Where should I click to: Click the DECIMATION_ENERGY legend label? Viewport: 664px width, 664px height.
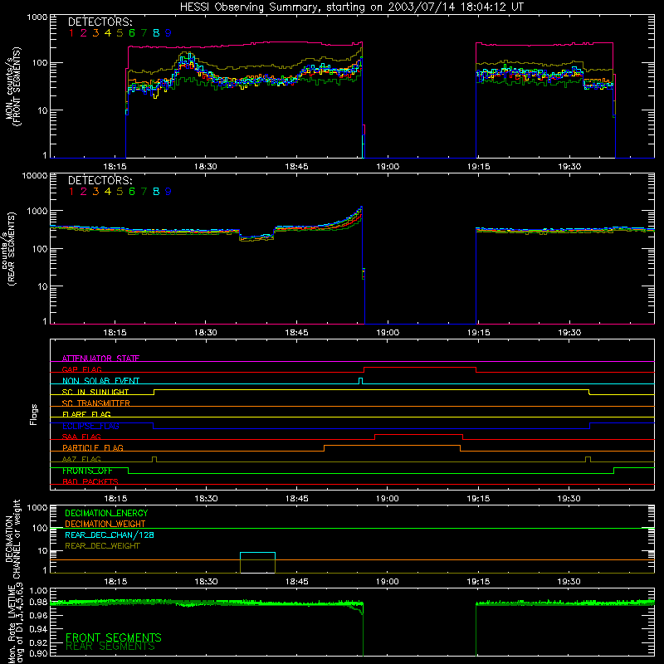(x=106, y=513)
